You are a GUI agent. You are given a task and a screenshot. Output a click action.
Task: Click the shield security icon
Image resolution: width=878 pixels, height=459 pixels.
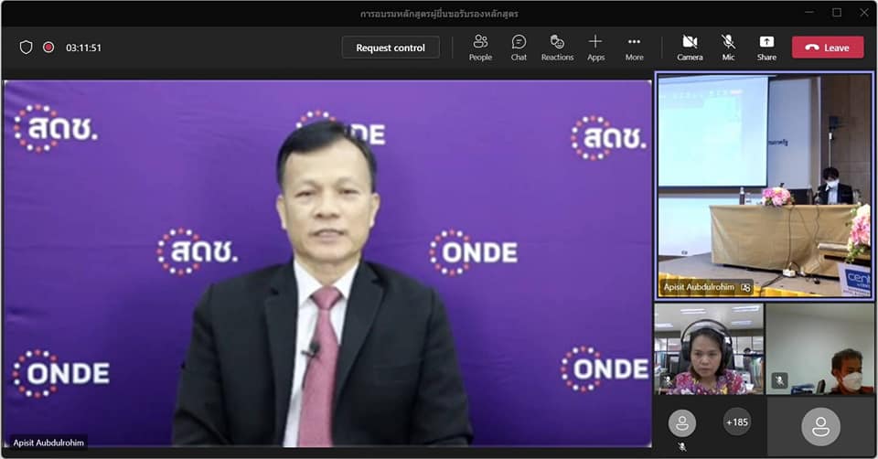[26, 48]
